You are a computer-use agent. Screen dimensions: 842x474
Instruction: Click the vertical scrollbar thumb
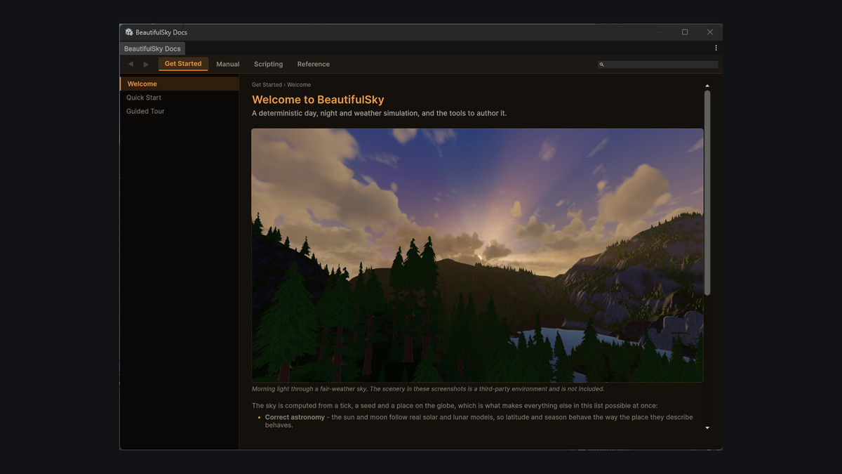[707, 192]
